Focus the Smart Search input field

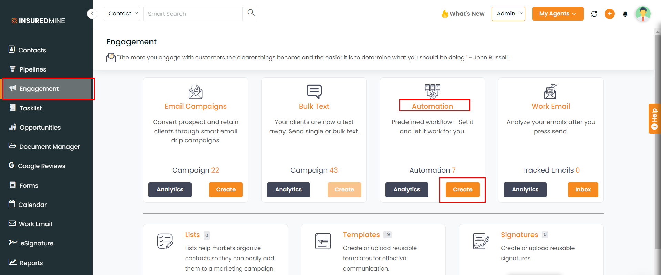[x=193, y=14]
